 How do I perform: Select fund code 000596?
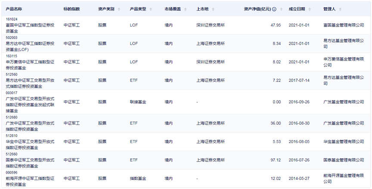click(x=12, y=173)
